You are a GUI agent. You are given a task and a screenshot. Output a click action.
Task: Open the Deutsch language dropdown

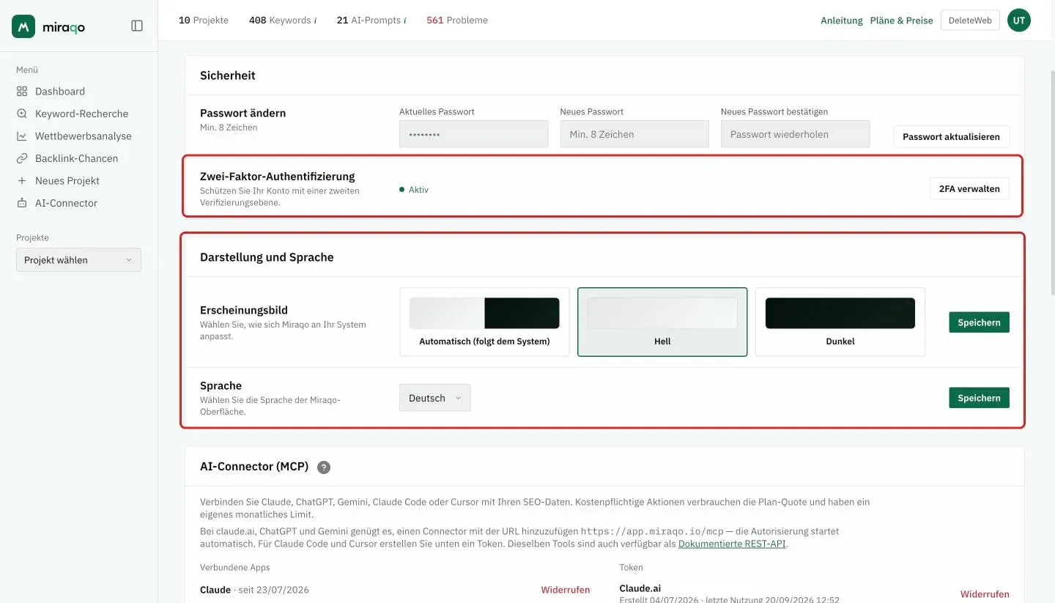click(x=435, y=398)
